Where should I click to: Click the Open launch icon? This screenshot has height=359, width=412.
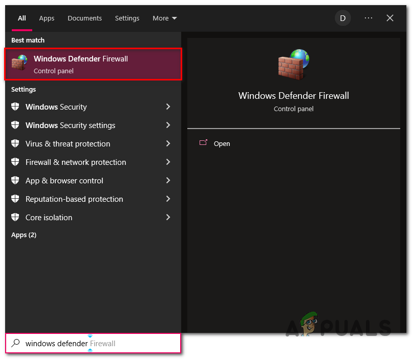tap(203, 142)
